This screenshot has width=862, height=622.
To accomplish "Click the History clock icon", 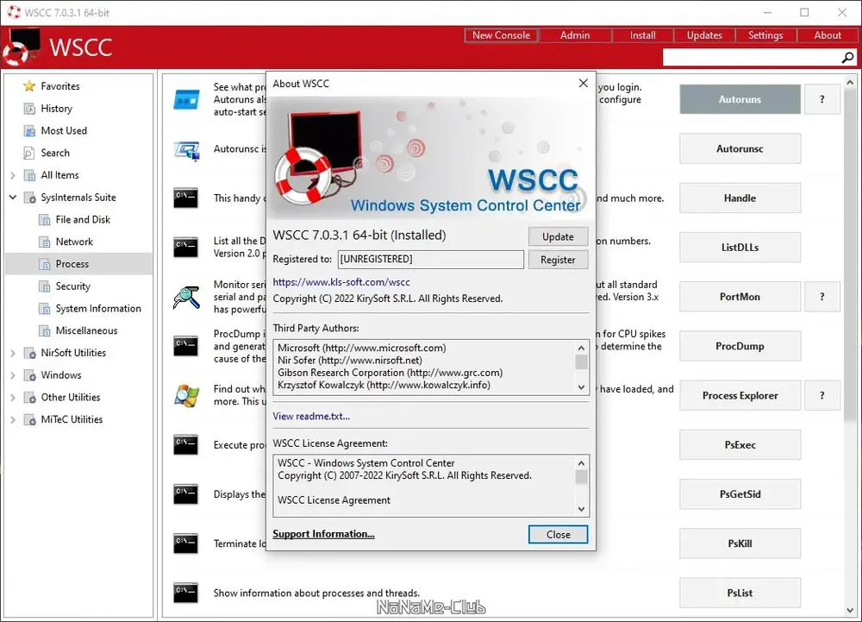I will [x=29, y=109].
